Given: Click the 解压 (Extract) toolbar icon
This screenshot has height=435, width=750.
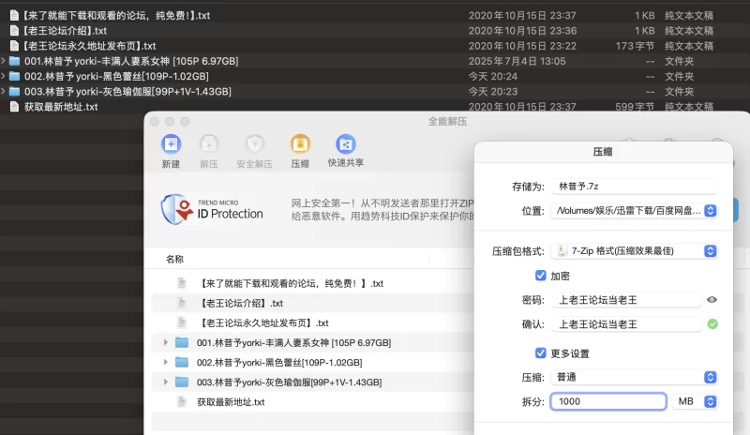Looking at the screenshot, I should pos(209,143).
